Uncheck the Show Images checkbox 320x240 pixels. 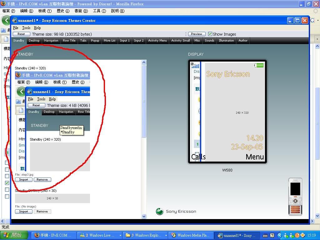point(210,34)
